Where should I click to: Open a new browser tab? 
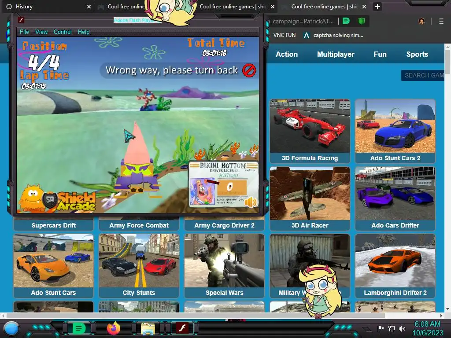[x=377, y=6]
